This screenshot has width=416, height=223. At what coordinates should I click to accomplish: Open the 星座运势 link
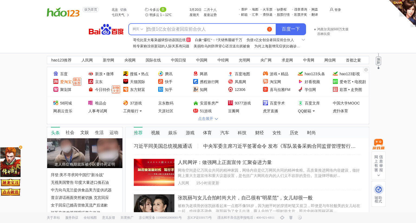(x=210, y=15)
